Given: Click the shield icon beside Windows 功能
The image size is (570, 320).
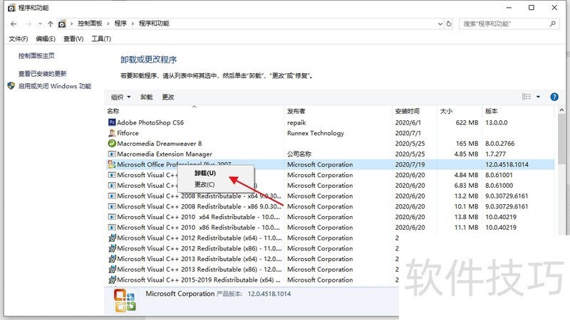Looking at the screenshot, I should point(11,86).
